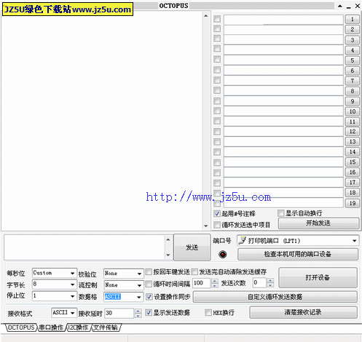This screenshot has height=342, width=362.
Task: Click 检查本机可用的端口设备 button
Action: point(298,254)
